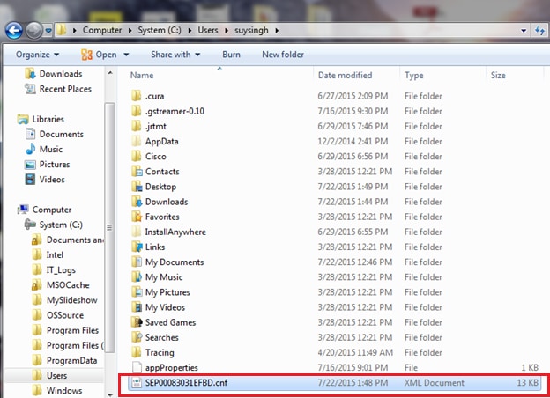Screen dimensions: 550x398
Task: Open the Organize menu
Action: coord(37,55)
